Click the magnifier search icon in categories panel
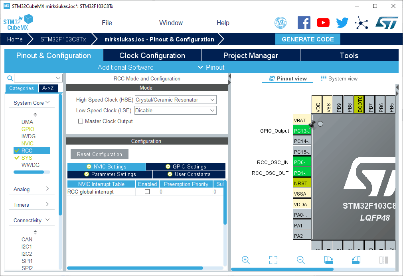Image resolution: width=403 pixels, height=276 pixels. [10, 78]
